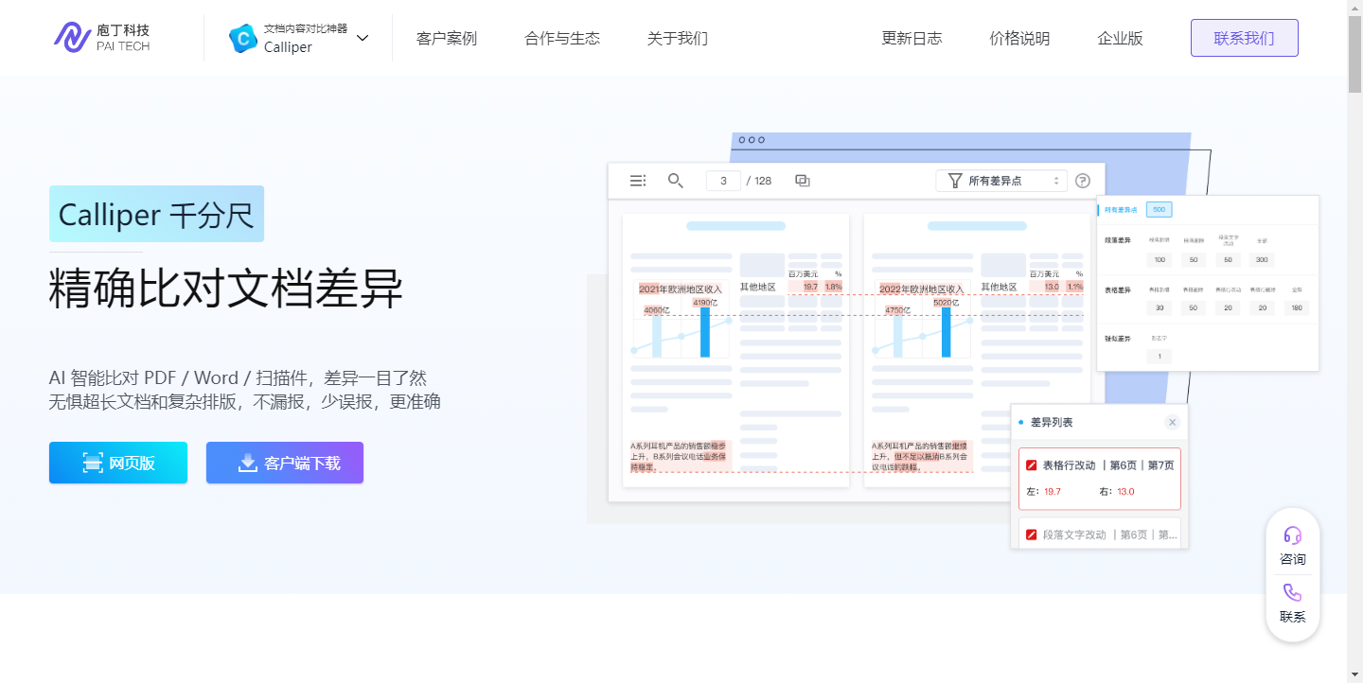Click the PAI TECH logo
Viewport: 1363px width, 683px height.
(x=101, y=38)
